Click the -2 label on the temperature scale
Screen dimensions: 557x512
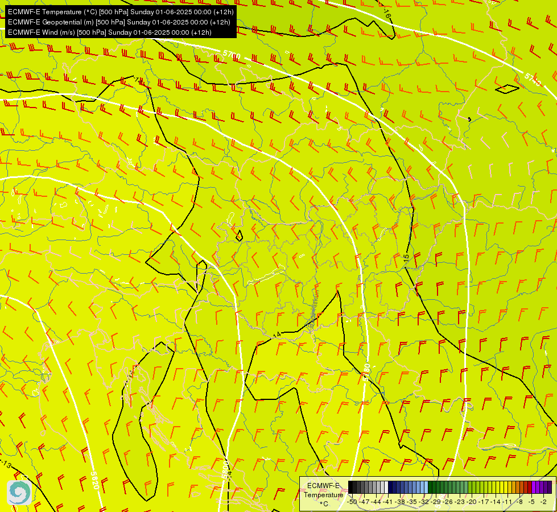click(543, 502)
